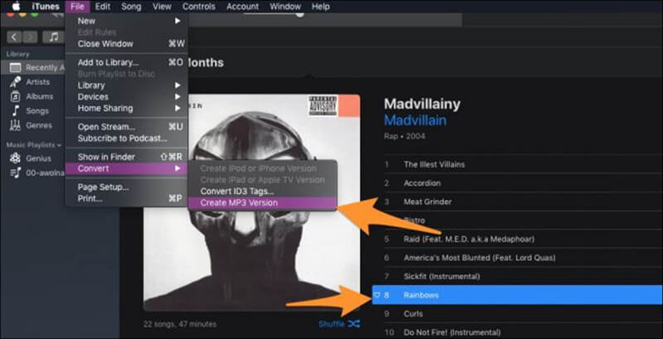Open the Controls menu
The width and height of the screenshot is (663, 339).
(x=199, y=7)
